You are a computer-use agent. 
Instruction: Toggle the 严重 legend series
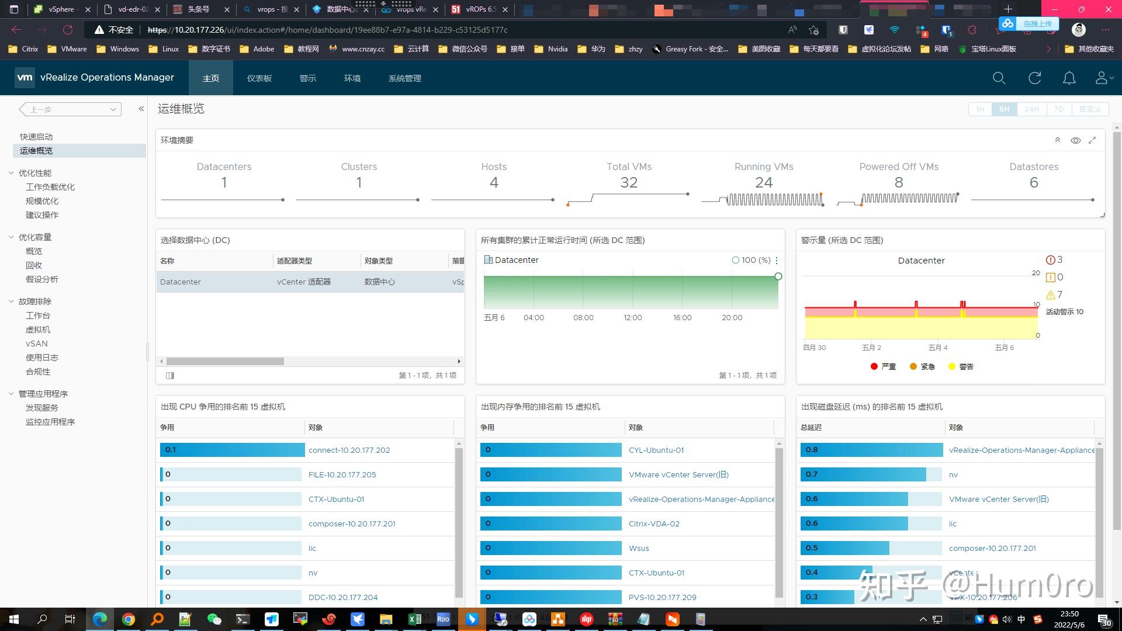pyautogui.click(x=883, y=367)
